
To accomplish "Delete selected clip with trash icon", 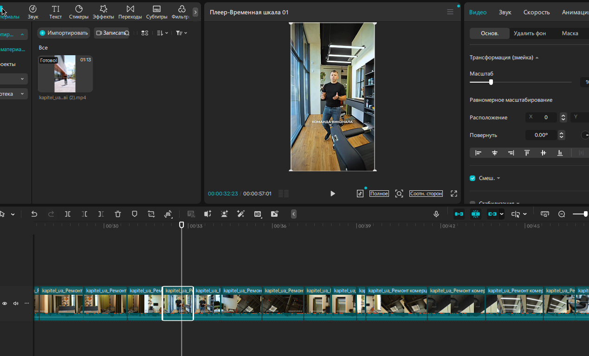I will [x=118, y=214].
